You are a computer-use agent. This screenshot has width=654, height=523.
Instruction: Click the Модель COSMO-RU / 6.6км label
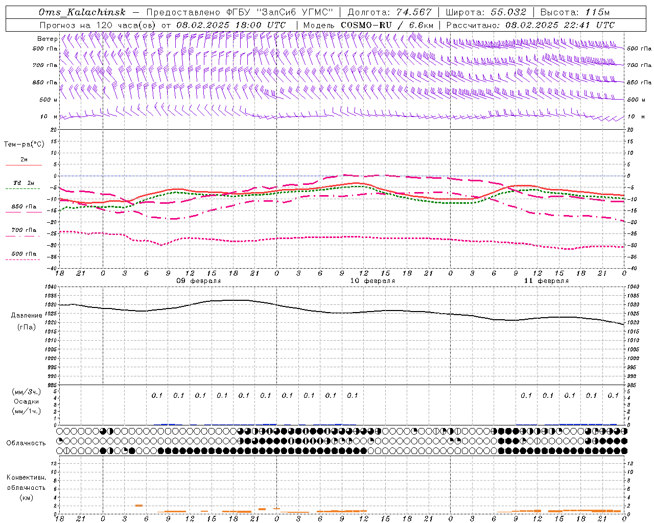(x=368, y=25)
